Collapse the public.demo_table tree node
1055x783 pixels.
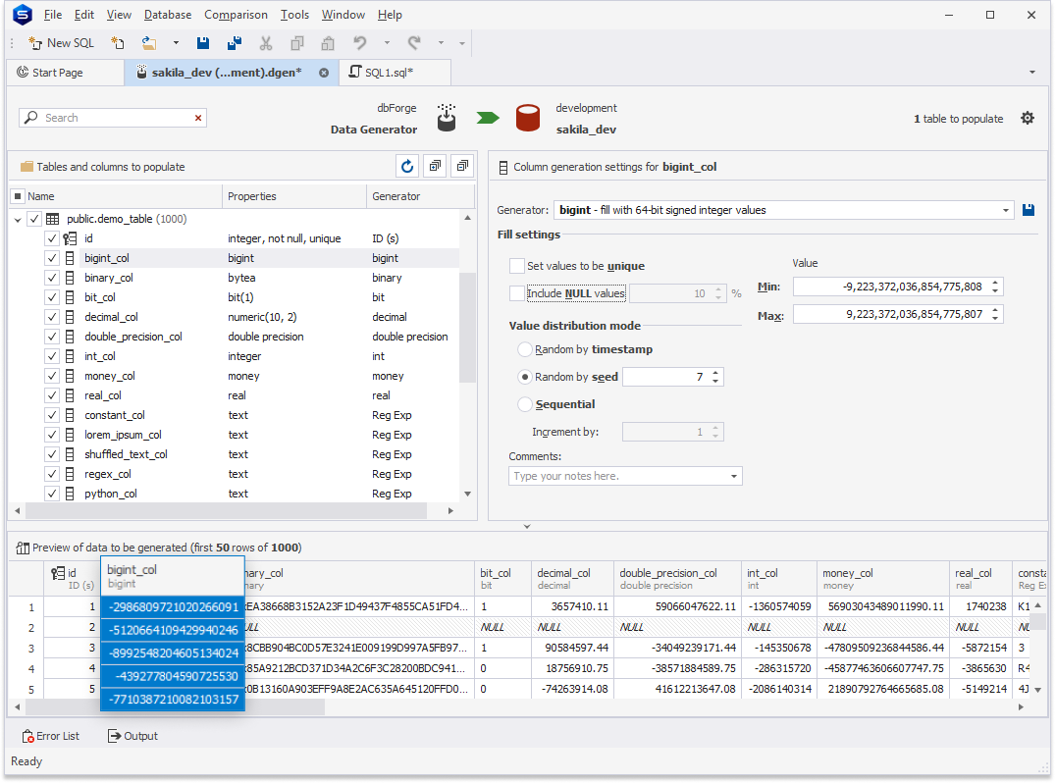[x=17, y=220]
